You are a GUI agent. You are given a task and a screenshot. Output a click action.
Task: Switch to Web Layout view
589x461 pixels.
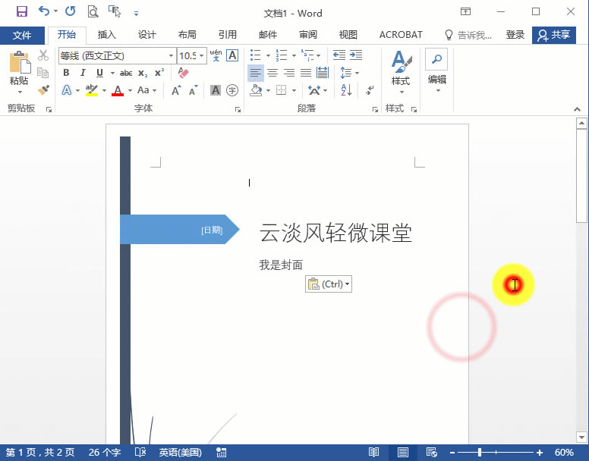[431, 453]
